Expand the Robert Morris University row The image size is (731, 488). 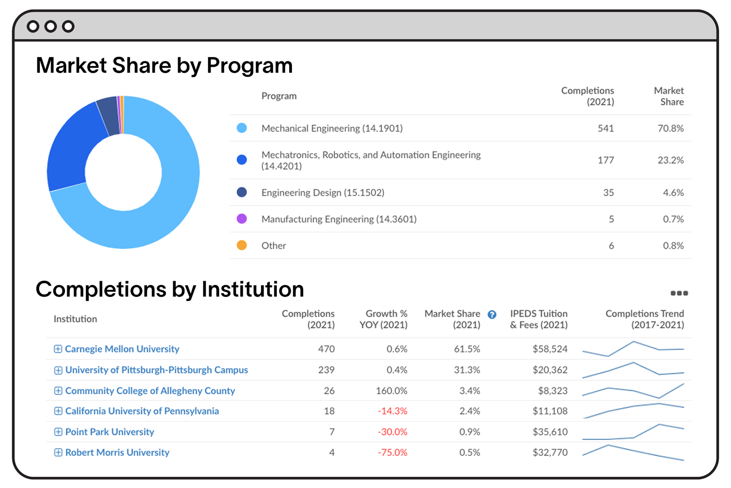(58, 452)
